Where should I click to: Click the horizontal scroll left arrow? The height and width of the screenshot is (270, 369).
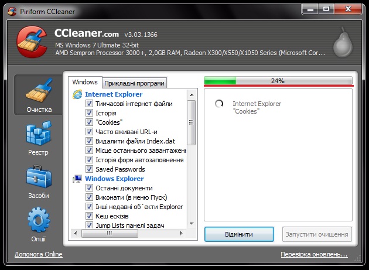point(76,233)
